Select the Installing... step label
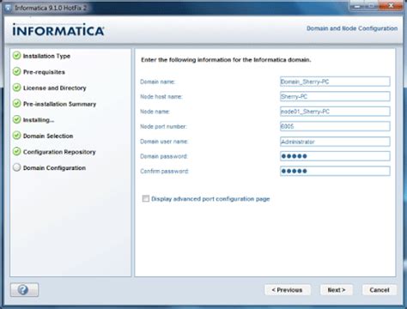Image resolution: width=407 pixels, height=309 pixels. (39, 120)
